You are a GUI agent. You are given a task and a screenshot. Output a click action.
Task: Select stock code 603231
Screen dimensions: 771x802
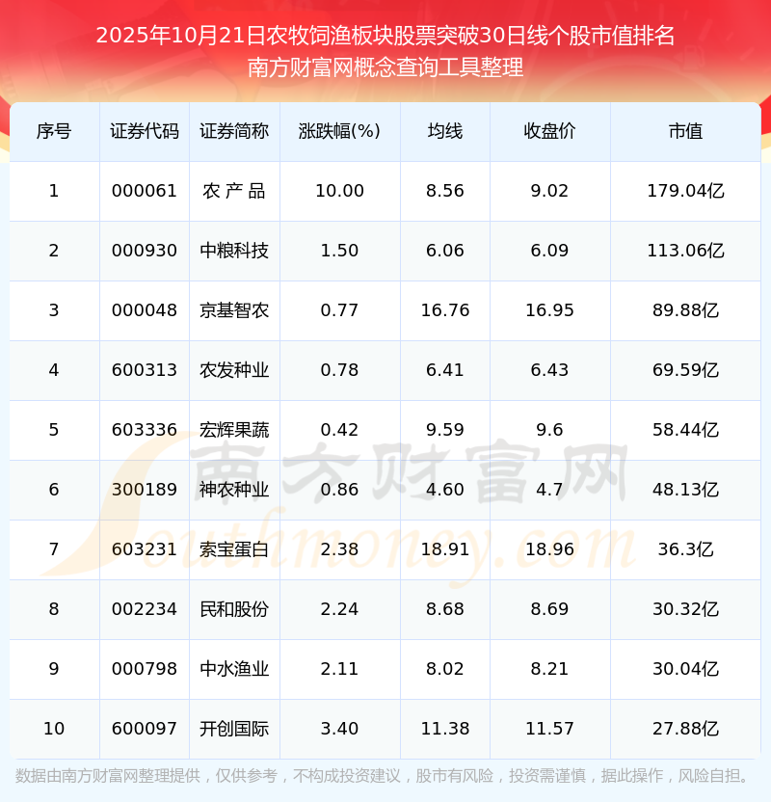(x=145, y=549)
